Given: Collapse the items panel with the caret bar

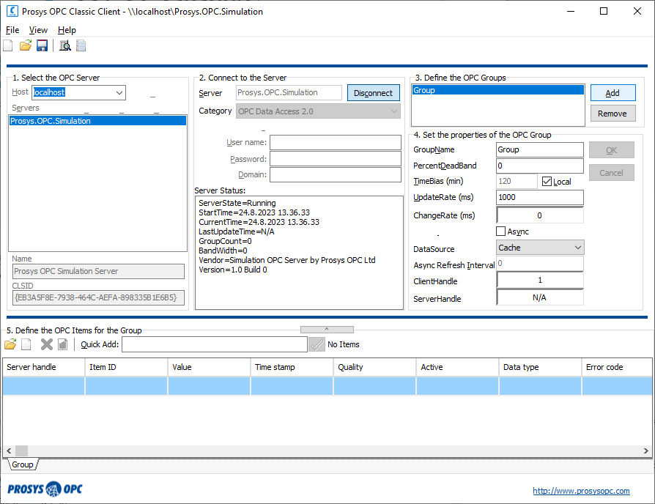Looking at the screenshot, I should click(x=327, y=330).
